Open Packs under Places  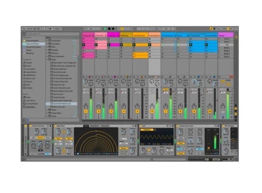coord(28,97)
